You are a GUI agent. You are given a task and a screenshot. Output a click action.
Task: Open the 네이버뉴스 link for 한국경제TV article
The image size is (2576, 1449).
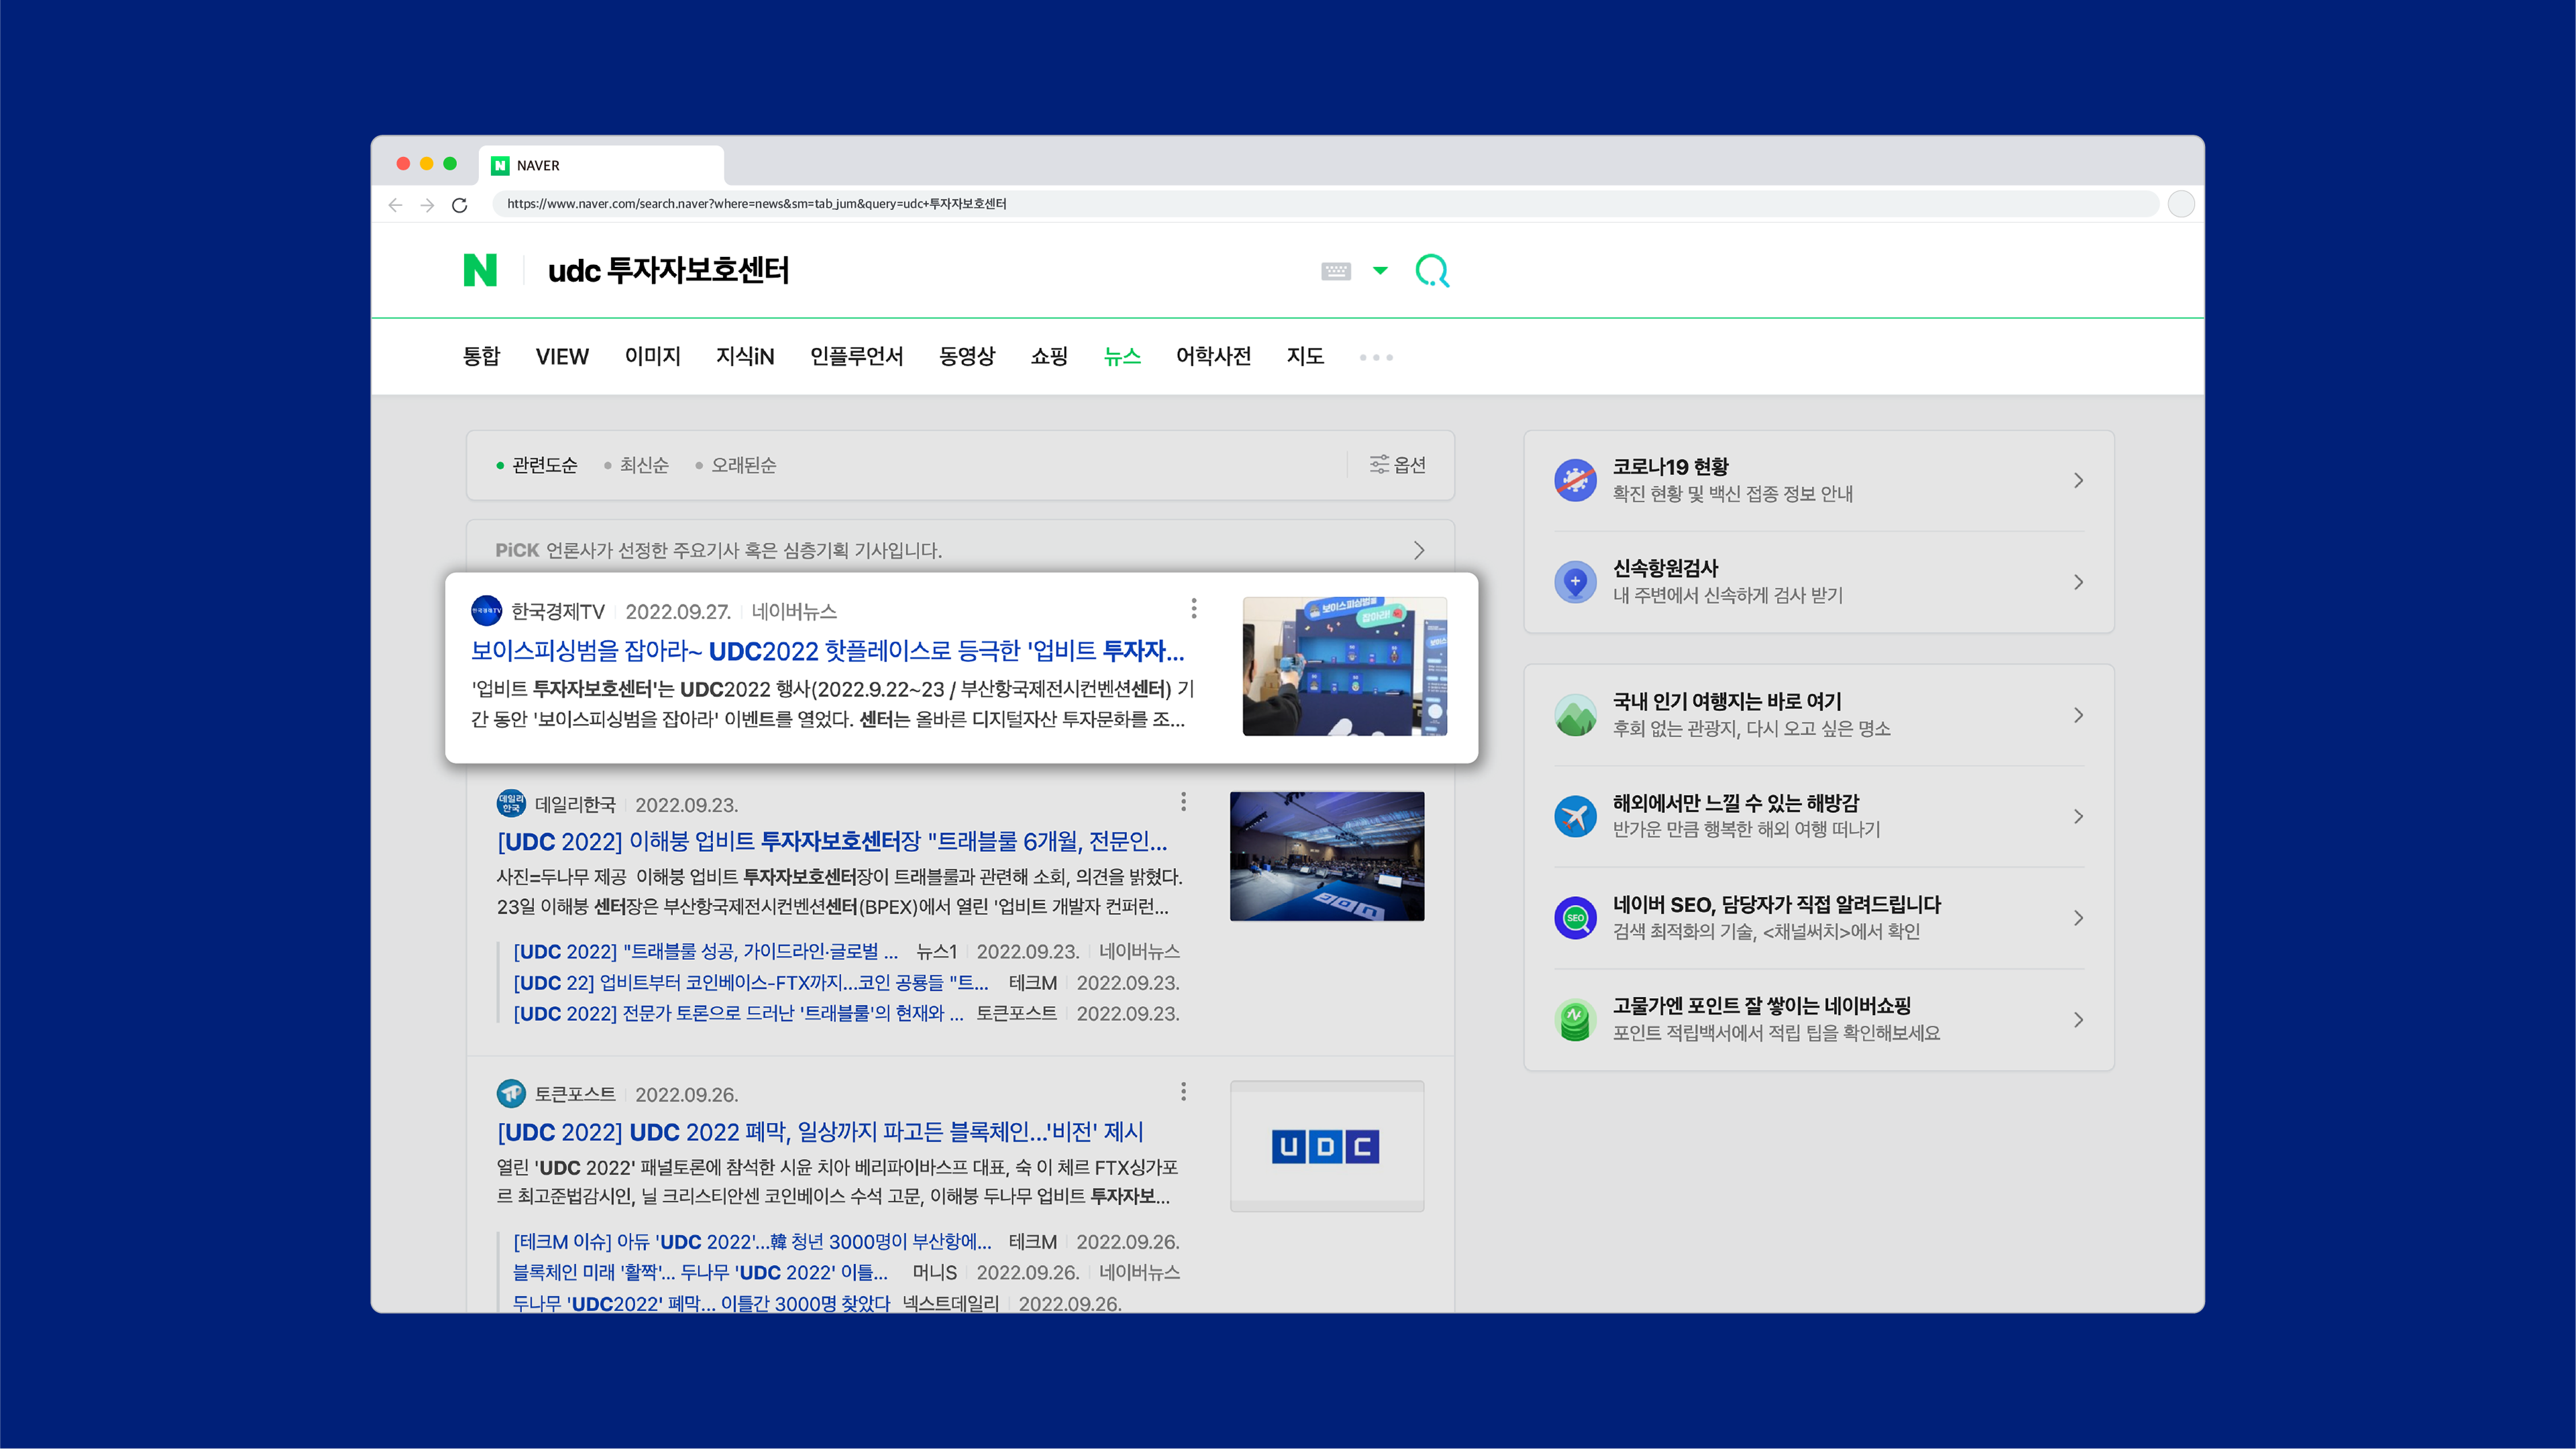click(794, 611)
